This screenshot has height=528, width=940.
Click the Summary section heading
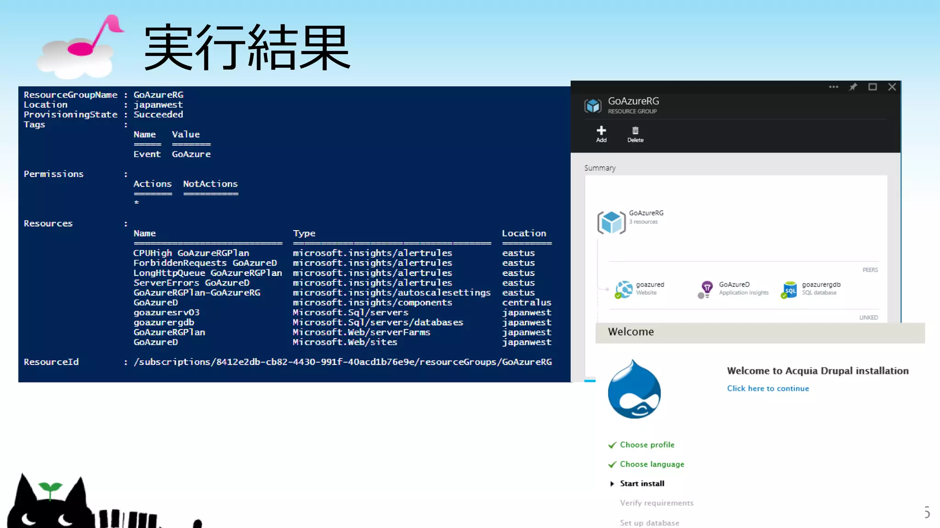(600, 168)
